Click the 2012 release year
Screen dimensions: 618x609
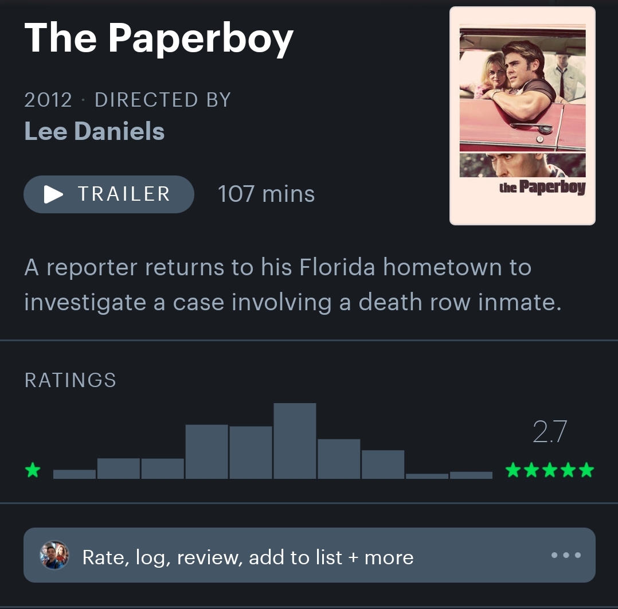point(48,99)
